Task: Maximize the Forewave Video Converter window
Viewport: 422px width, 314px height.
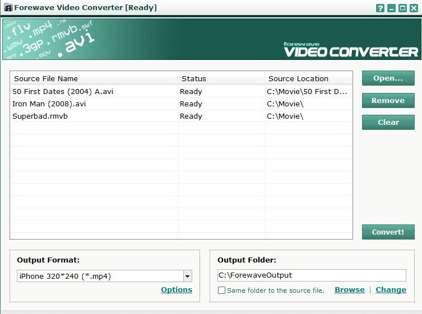Action: tap(402, 8)
